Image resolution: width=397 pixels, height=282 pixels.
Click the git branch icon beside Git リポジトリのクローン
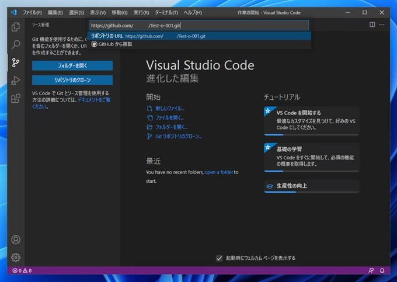pos(149,137)
